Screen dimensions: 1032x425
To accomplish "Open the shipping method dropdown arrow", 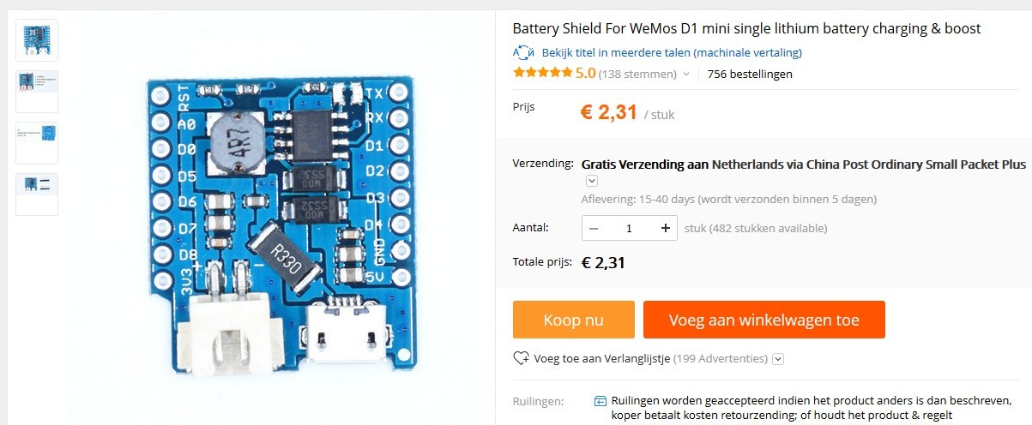I will tap(592, 181).
